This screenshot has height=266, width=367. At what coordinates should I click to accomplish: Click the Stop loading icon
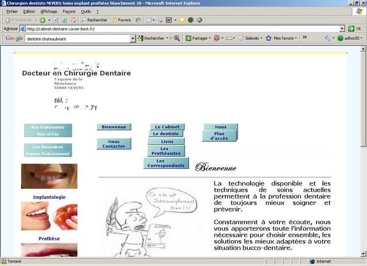pyautogui.click(x=55, y=20)
